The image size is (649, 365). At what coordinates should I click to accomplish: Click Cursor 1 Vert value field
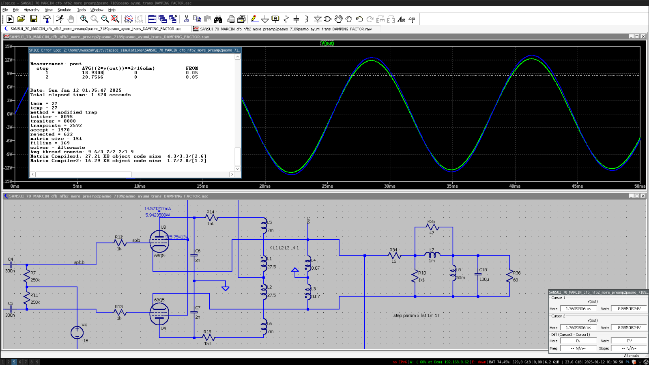click(x=629, y=309)
